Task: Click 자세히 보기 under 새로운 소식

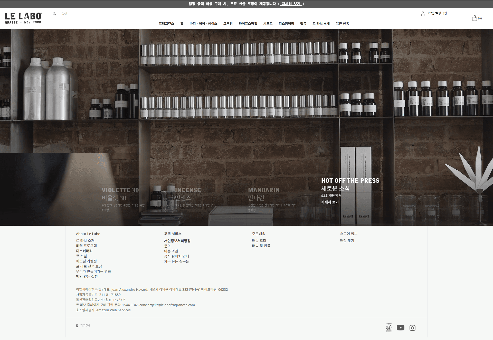Action: pos(330,202)
